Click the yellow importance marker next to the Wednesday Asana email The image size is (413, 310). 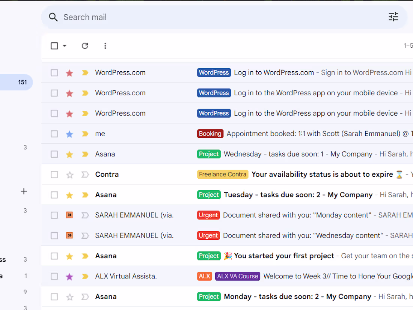[x=85, y=154]
